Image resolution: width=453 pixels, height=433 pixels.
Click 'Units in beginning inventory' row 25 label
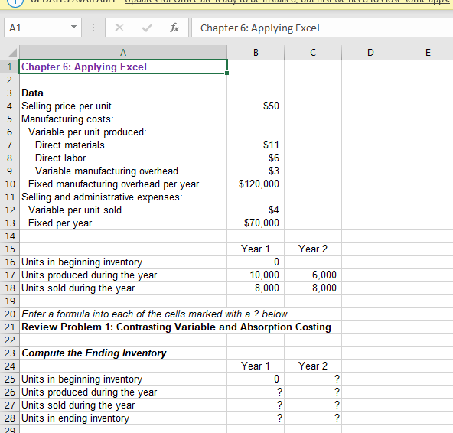point(123,379)
